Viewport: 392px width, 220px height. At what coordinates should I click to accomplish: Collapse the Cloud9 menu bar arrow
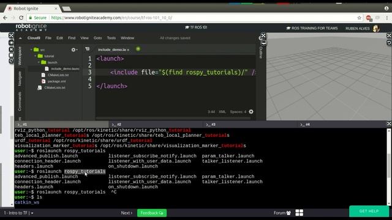click(20, 38)
